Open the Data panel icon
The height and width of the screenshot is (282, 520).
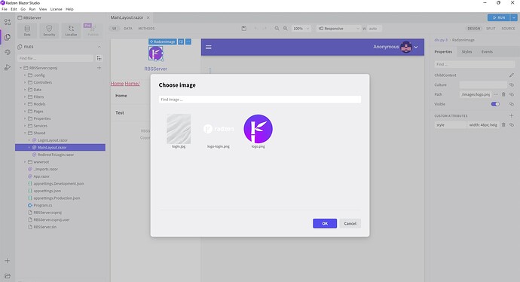(27, 30)
